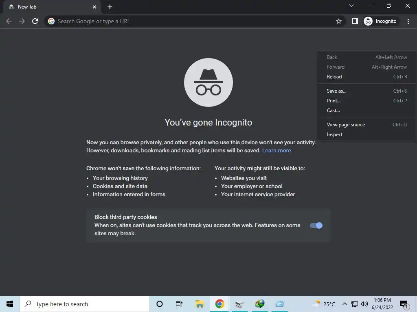Click the "Block third-party cookies" label
Image resolution: width=417 pixels, height=312 pixels.
point(126,217)
